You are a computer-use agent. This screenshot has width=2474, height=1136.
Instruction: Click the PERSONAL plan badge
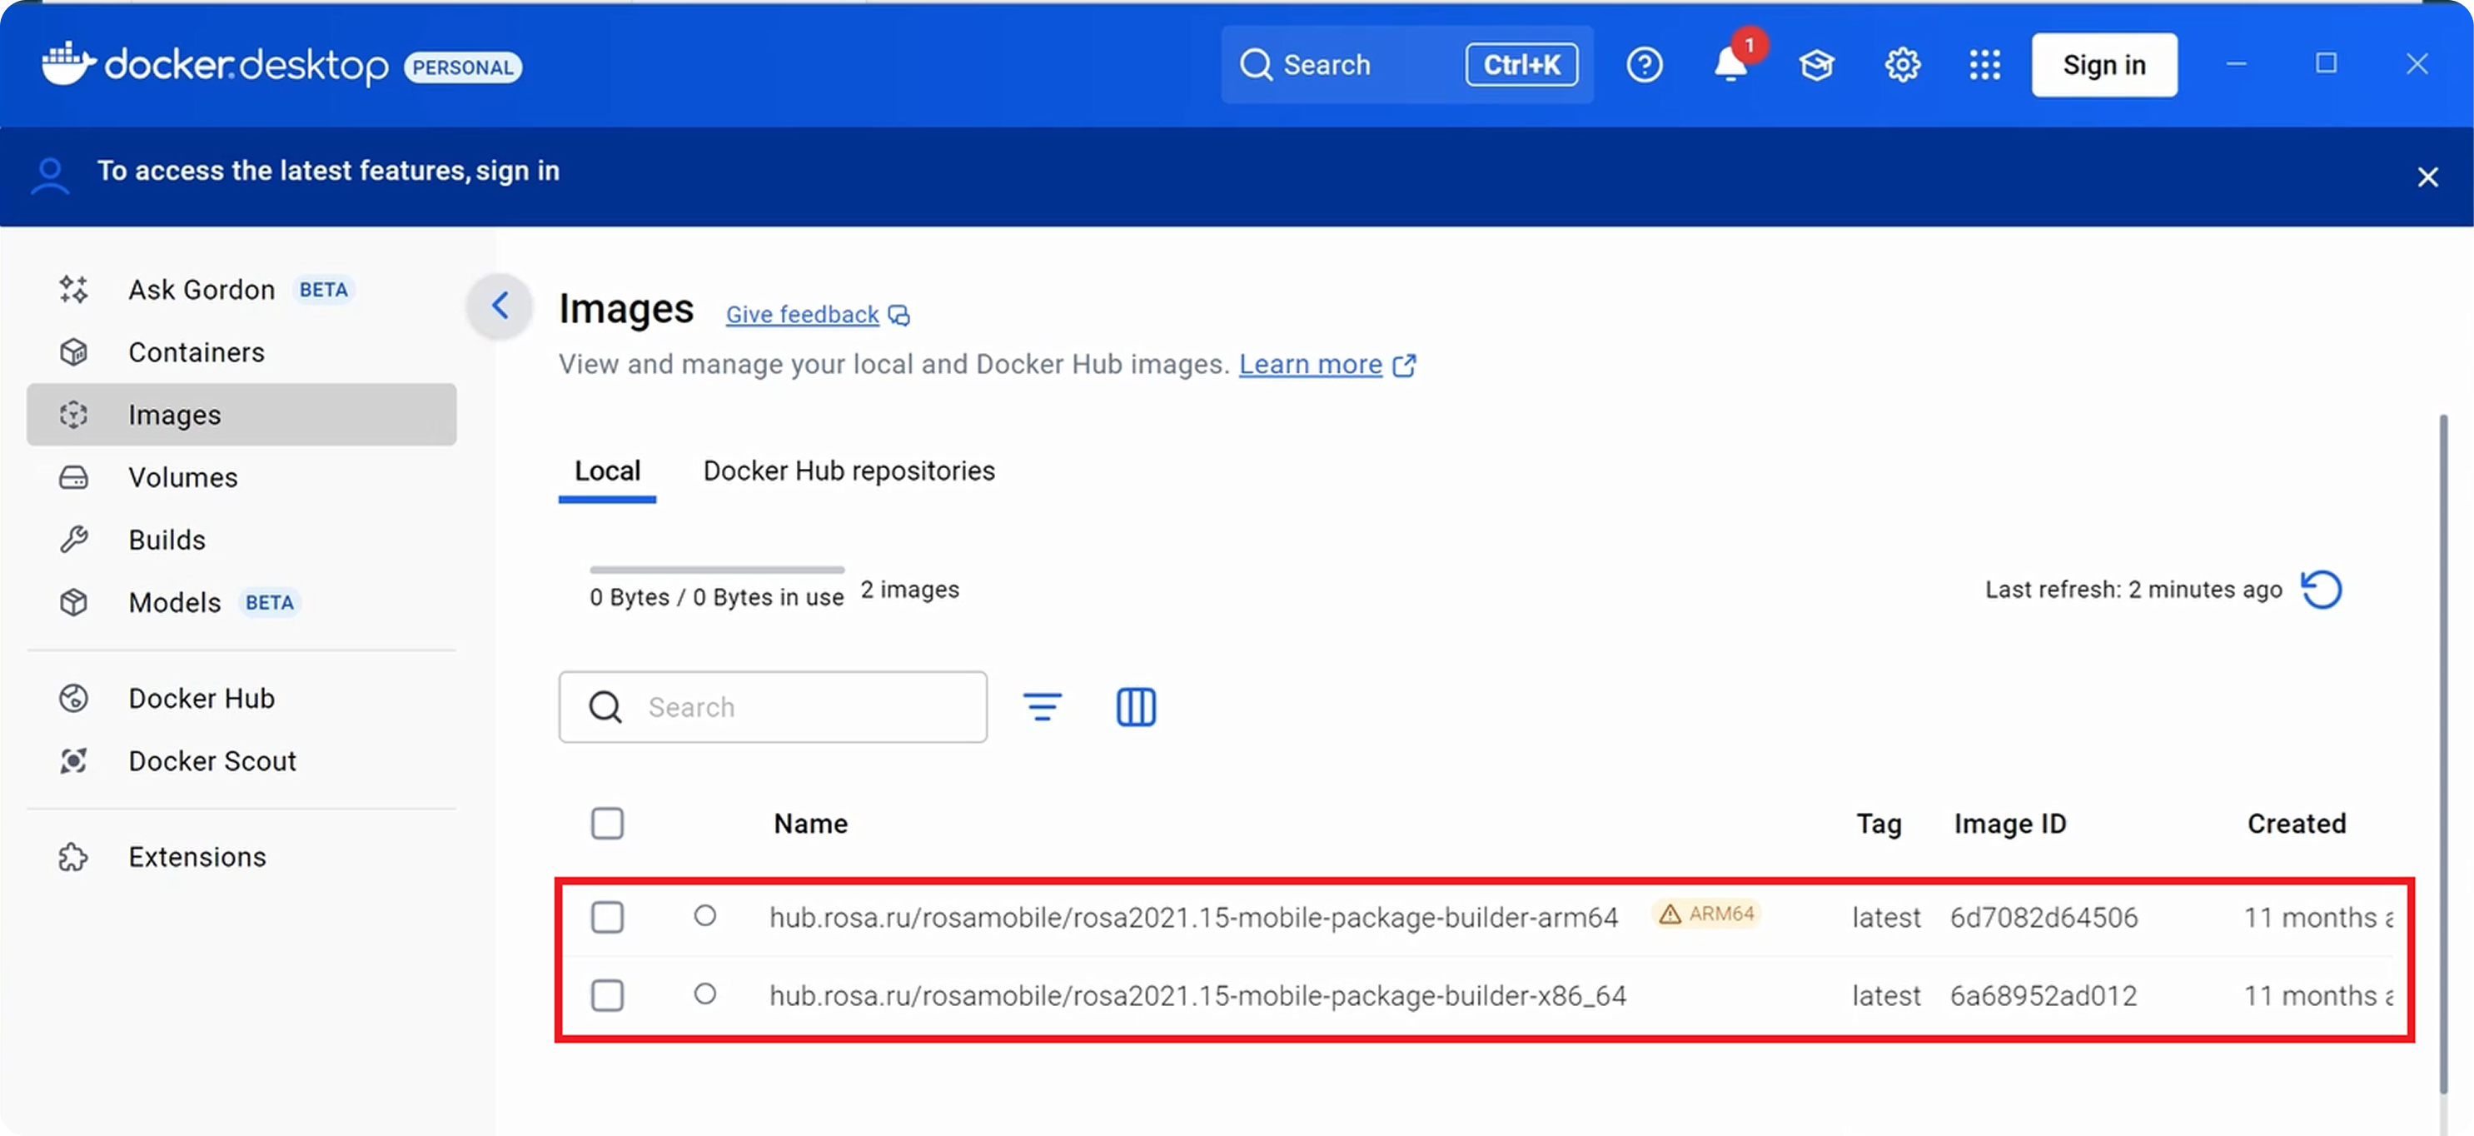pyautogui.click(x=463, y=67)
